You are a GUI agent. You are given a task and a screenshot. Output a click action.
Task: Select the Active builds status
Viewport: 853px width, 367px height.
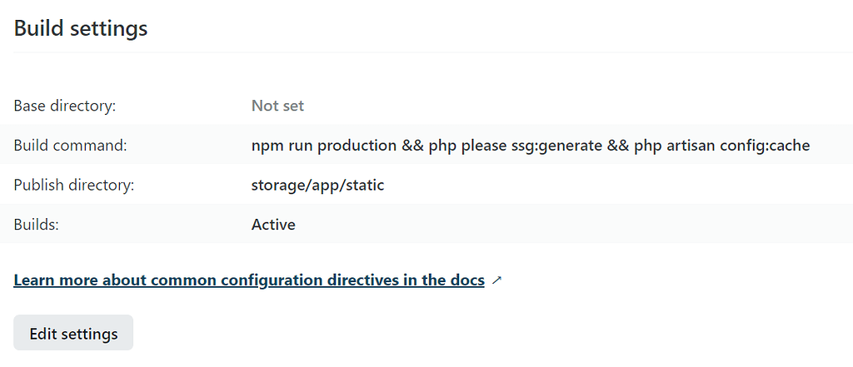pos(273,225)
